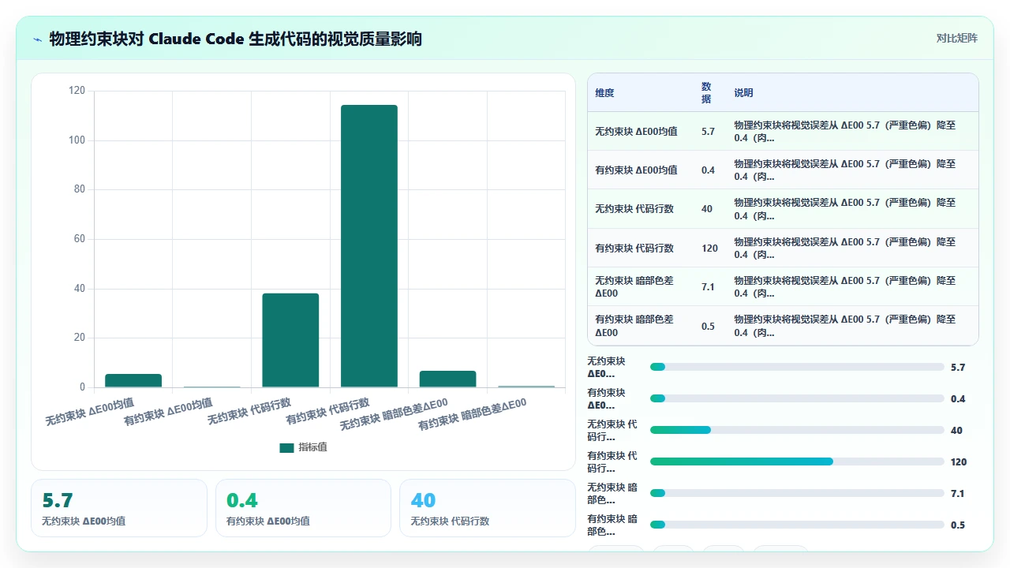Click the 维度 table column header
The height and width of the screenshot is (568, 1010).
pos(604,92)
